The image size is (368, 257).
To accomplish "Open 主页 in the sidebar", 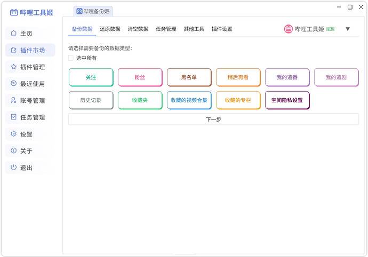I will [x=30, y=34].
